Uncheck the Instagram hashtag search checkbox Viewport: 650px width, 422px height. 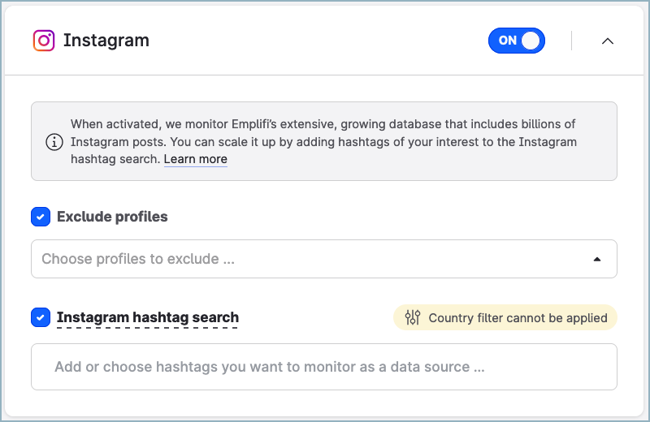tap(41, 317)
